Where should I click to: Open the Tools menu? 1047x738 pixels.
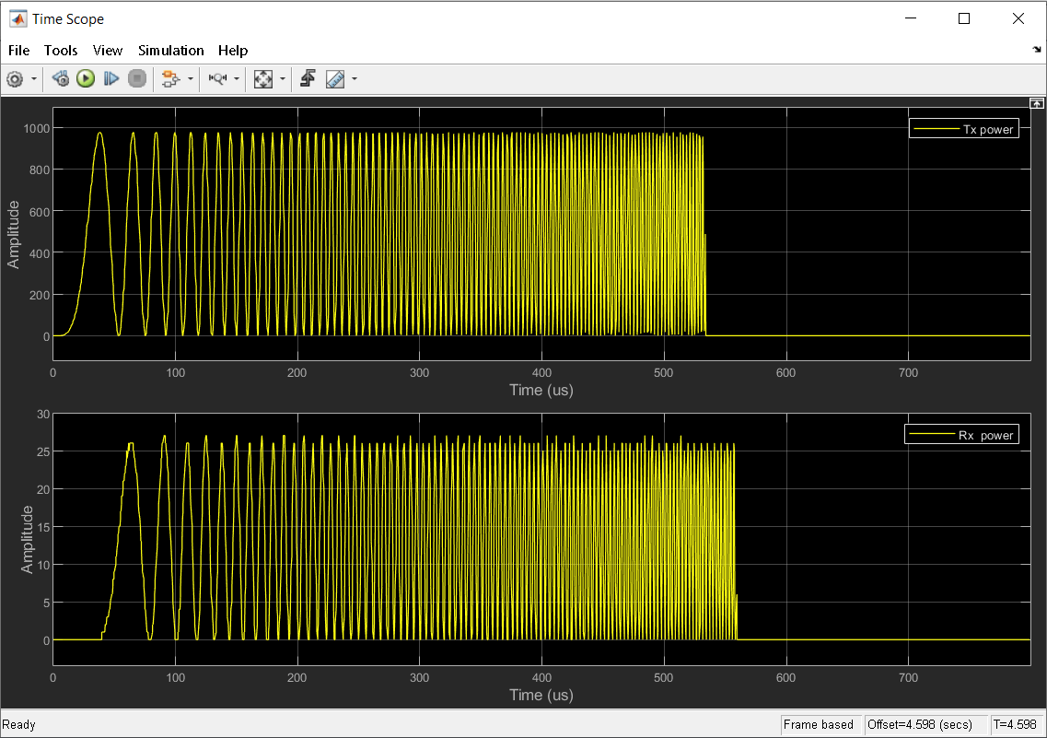(61, 51)
